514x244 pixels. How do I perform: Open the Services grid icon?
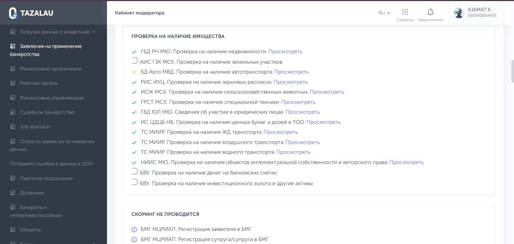(x=405, y=12)
